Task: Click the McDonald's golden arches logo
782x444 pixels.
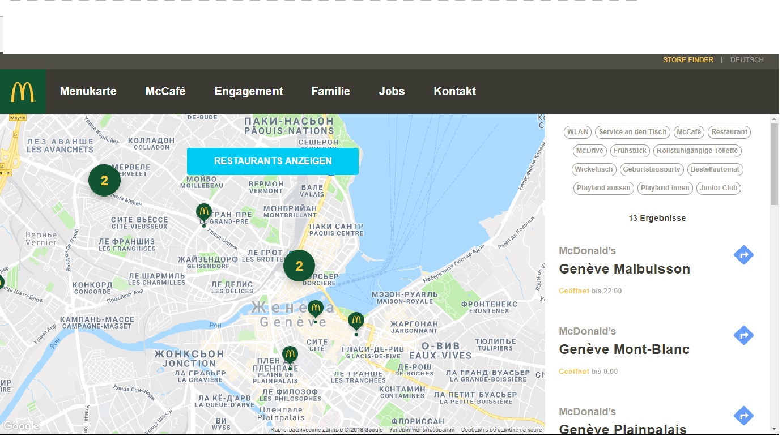Action: coord(23,91)
